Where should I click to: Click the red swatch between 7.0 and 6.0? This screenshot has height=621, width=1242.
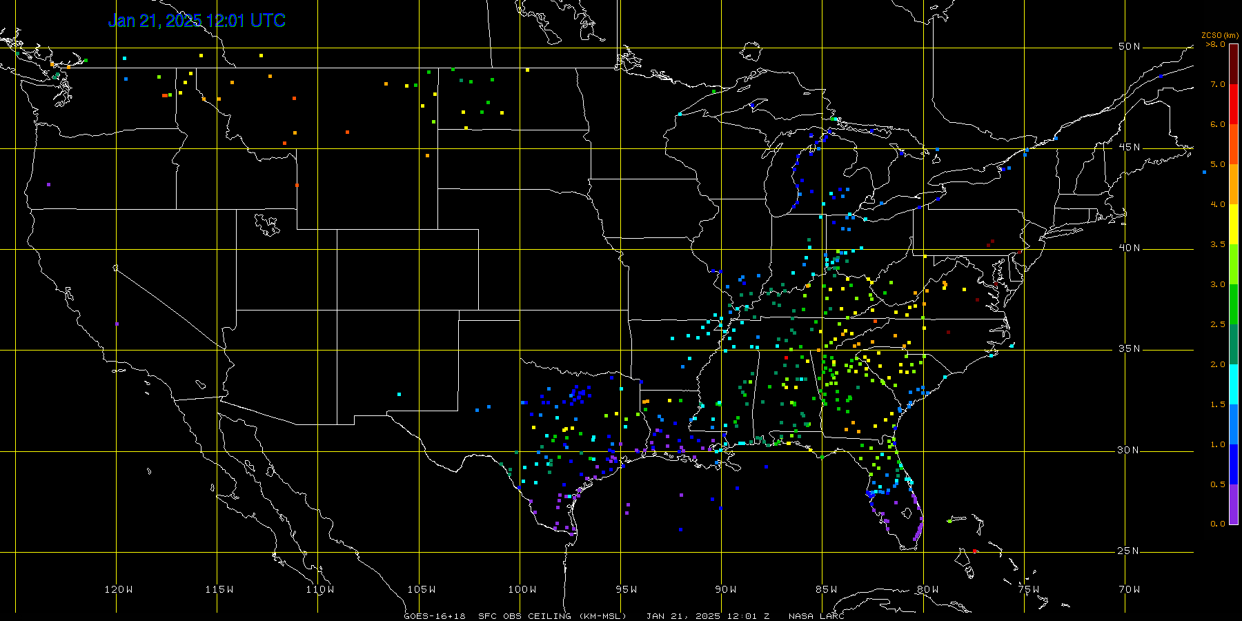pyautogui.click(x=1234, y=104)
